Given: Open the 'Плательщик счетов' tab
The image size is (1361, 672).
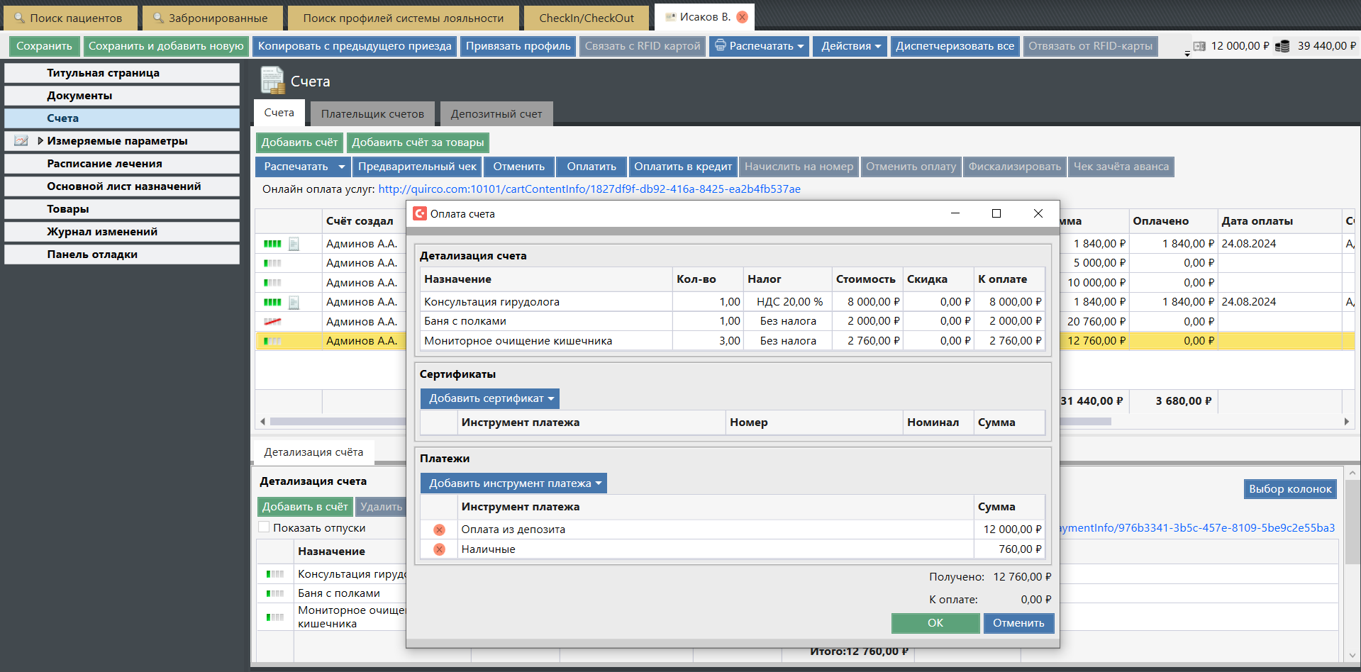Looking at the screenshot, I should coord(372,113).
